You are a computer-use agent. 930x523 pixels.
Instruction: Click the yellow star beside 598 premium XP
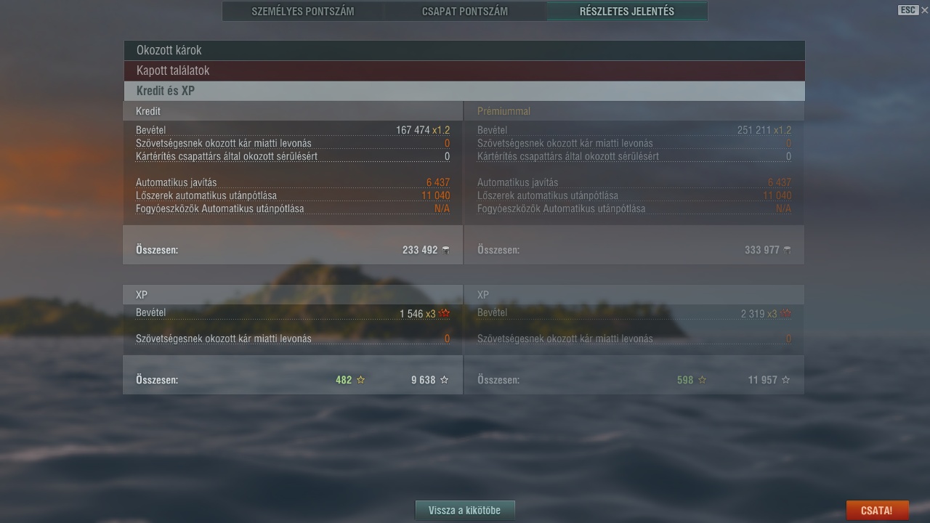tap(702, 380)
